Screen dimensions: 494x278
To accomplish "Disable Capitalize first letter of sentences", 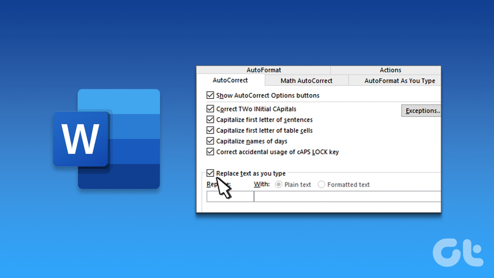I will (210, 119).
